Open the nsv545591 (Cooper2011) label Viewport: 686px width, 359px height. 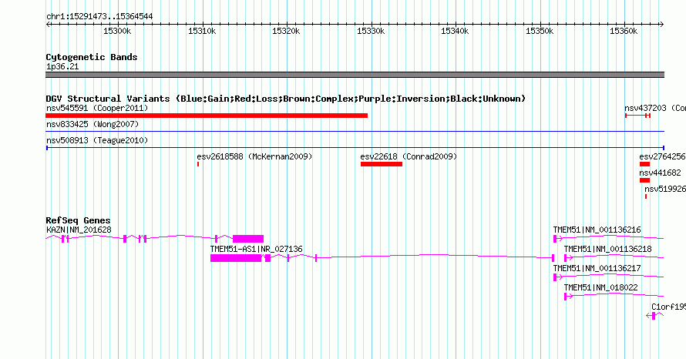97,108
